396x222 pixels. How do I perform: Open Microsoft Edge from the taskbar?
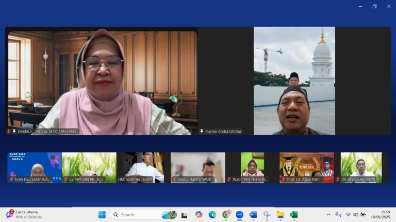coord(212,215)
